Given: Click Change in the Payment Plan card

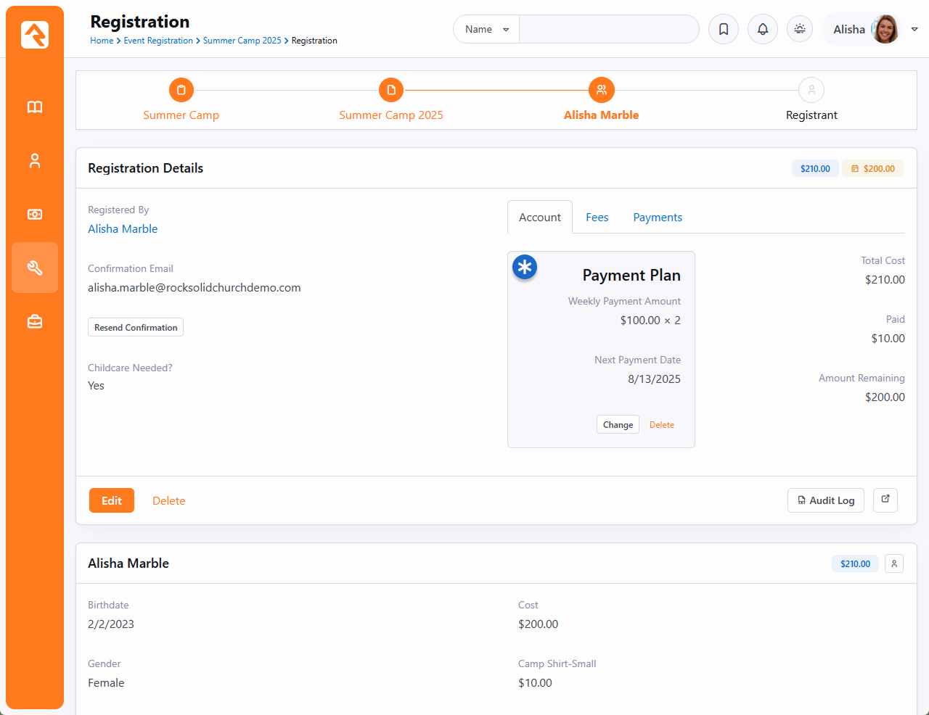Looking at the screenshot, I should click(618, 425).
